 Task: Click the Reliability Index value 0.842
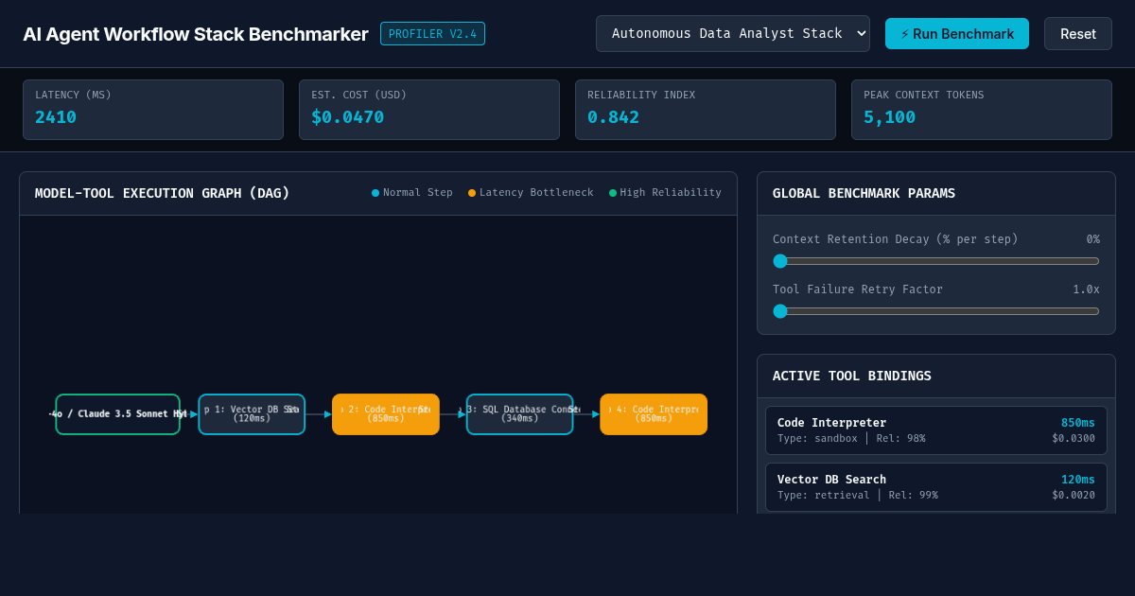point(613,117)
